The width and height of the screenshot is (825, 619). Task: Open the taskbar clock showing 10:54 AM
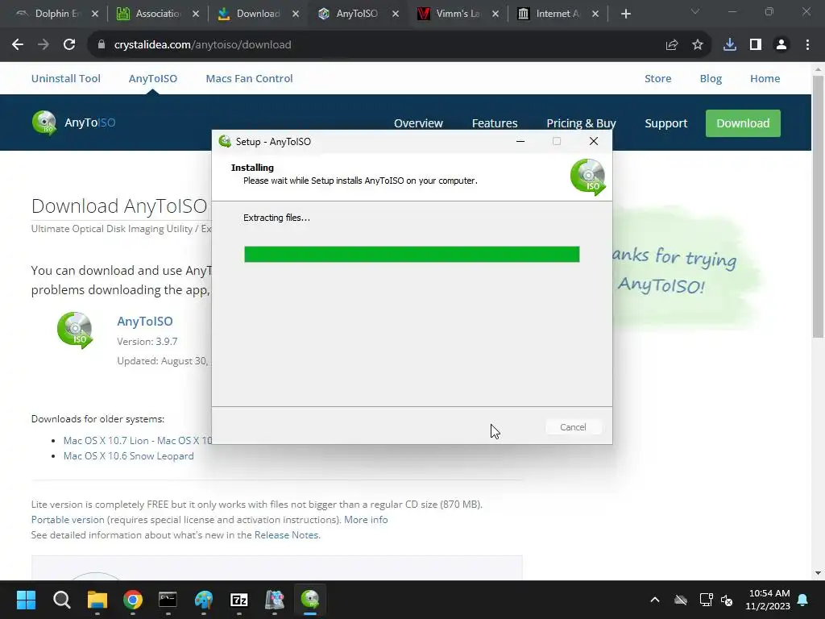768,600
